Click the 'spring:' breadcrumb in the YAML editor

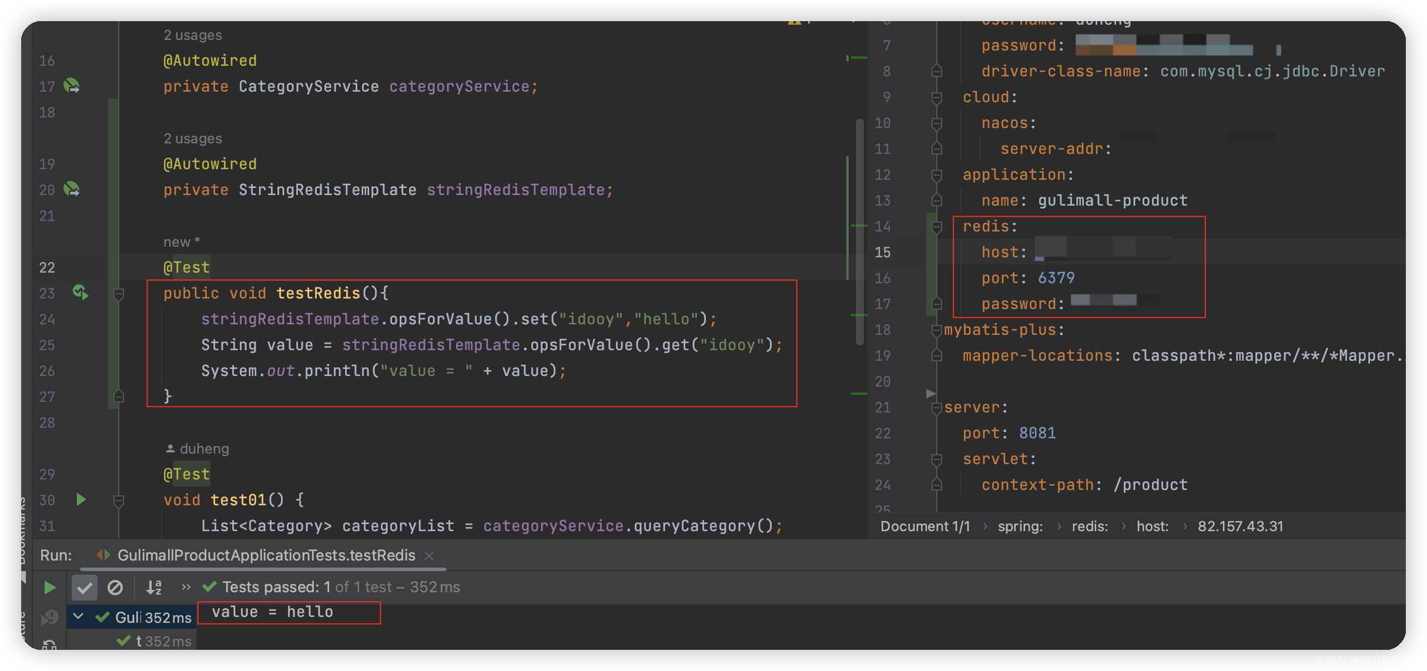click(x=1020, y=526)
